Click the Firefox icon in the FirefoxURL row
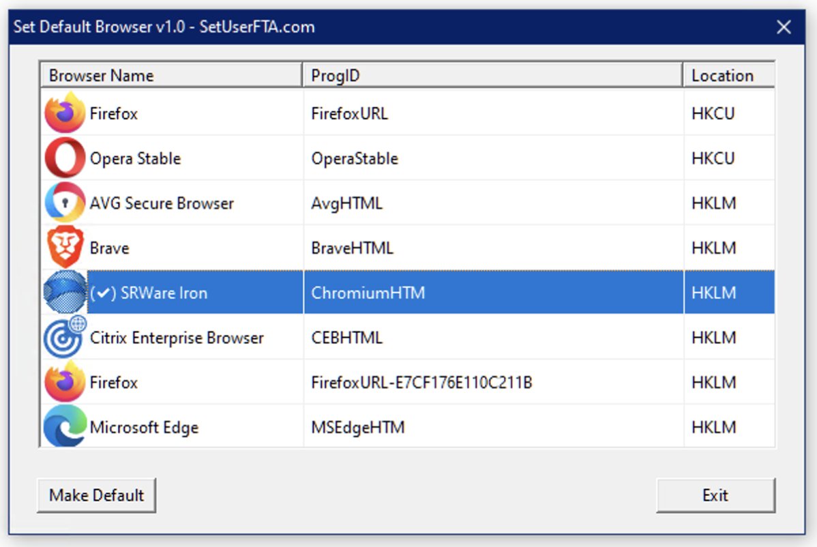This screenshot has height=547, width=817. click(65, 113)
